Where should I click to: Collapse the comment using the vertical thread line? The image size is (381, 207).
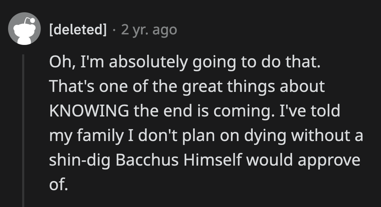click(x=23, y=130)
